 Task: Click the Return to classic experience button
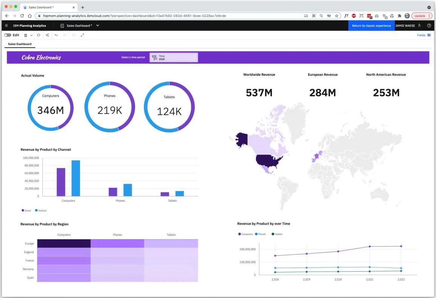pos(371,26)
